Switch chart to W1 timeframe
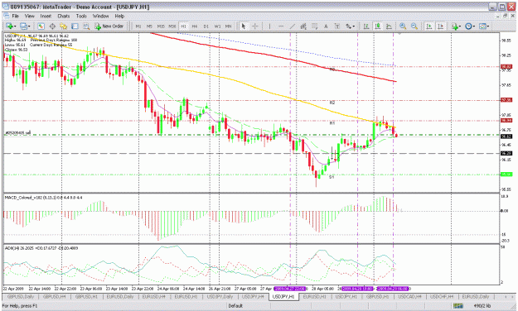The image size is (518, 311). [217, 26]
